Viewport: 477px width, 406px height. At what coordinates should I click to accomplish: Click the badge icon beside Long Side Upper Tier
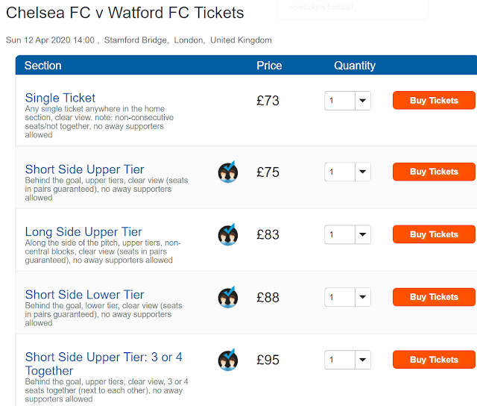click(227, 235)
